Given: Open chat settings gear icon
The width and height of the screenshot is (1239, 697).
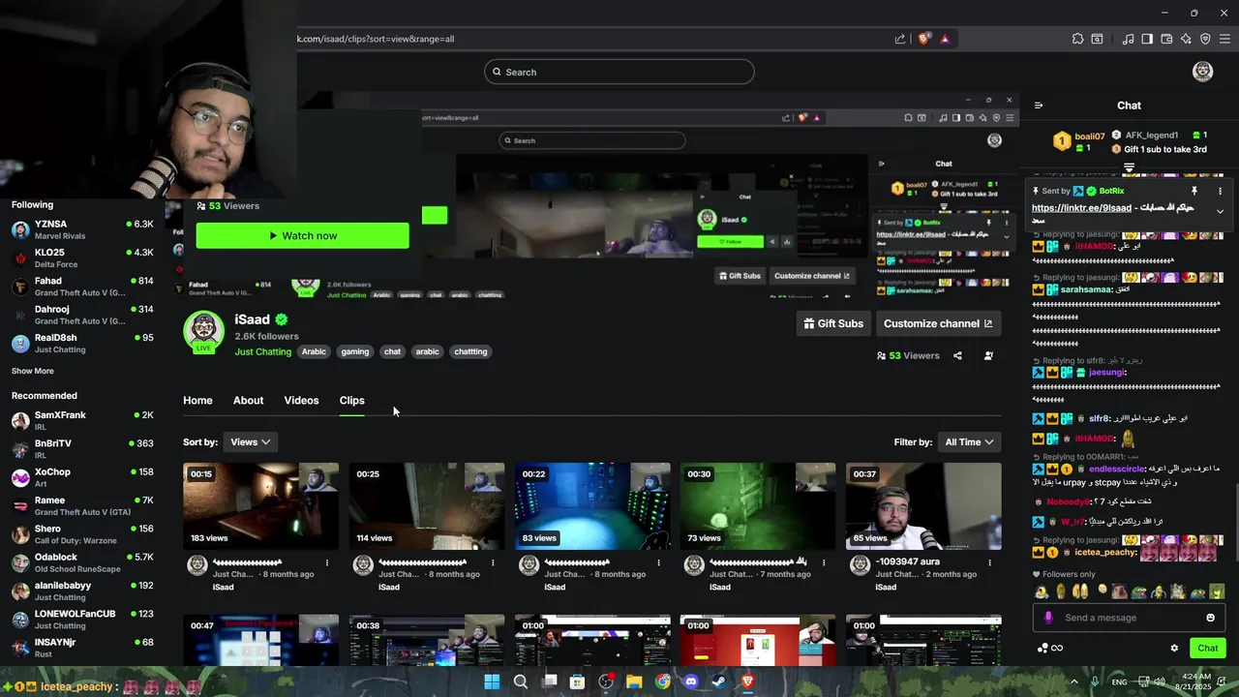Looking at the screenshot, I should pos(1174,649).
